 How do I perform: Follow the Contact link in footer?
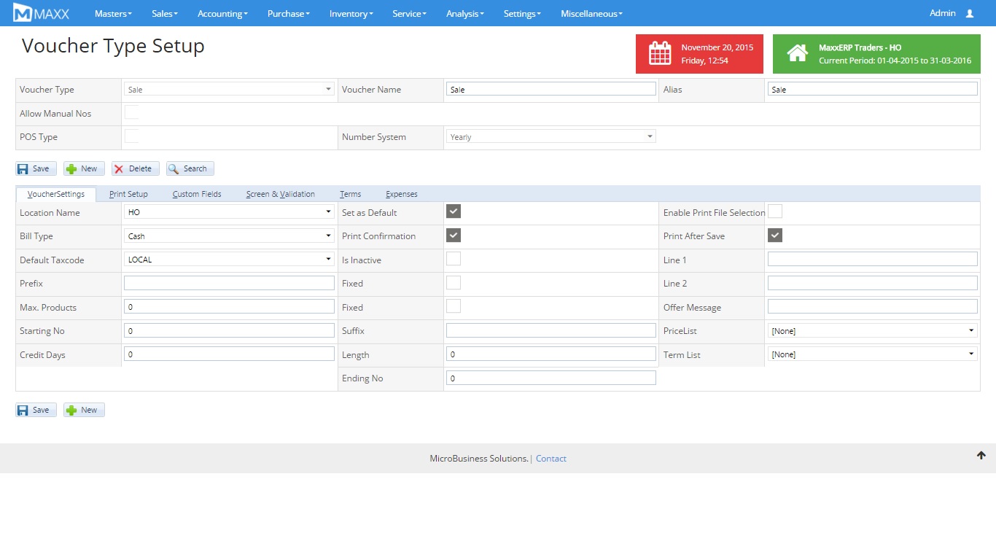click(550, 459)
